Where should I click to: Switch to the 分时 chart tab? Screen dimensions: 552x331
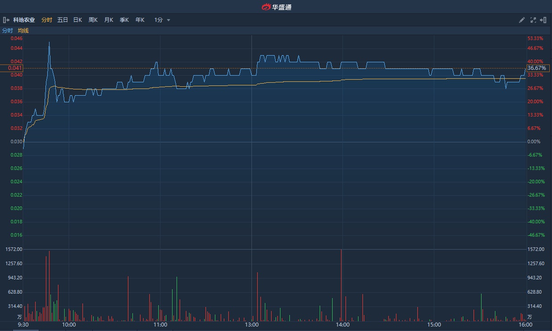[47, 20]
